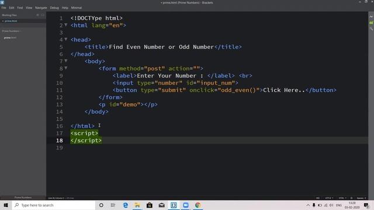Open the Extension Manager icon

[371, 23]
